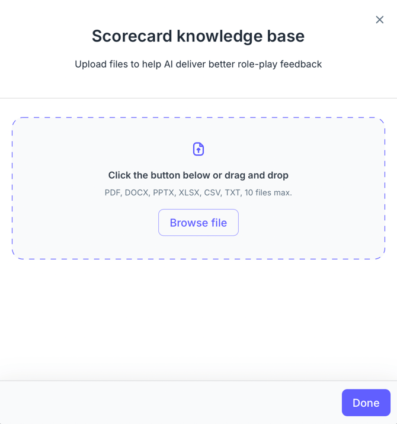The image size is (397, 424).
Task: Click 'Click the button below or drag and drop' text
Action: pyautogui.click(x=198, y=175)
